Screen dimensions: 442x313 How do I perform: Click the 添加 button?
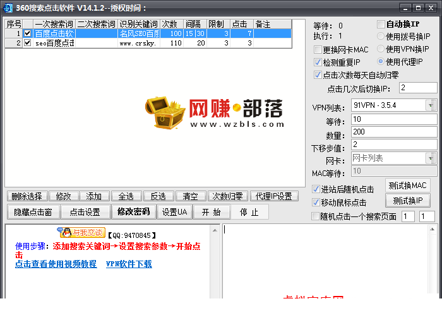tap(94, 196)
